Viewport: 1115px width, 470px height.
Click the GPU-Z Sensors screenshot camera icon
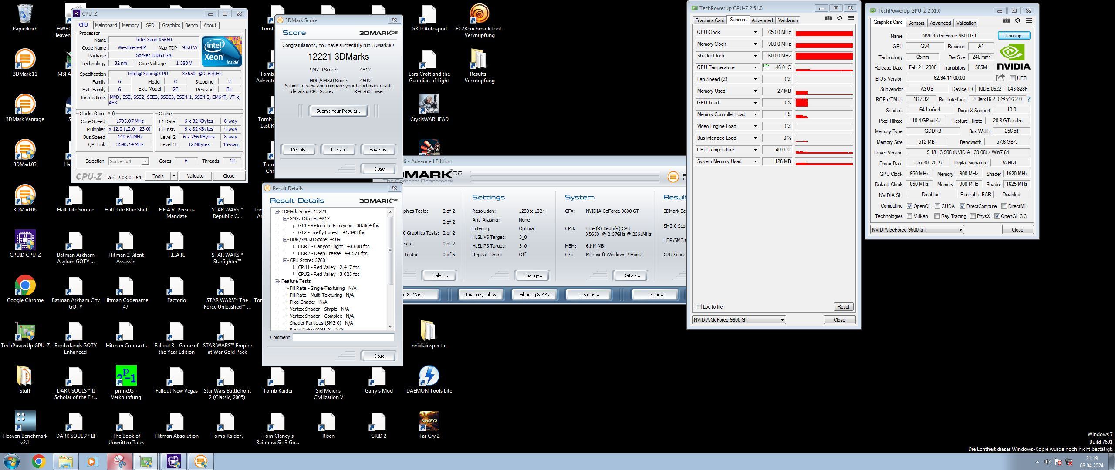828,18
